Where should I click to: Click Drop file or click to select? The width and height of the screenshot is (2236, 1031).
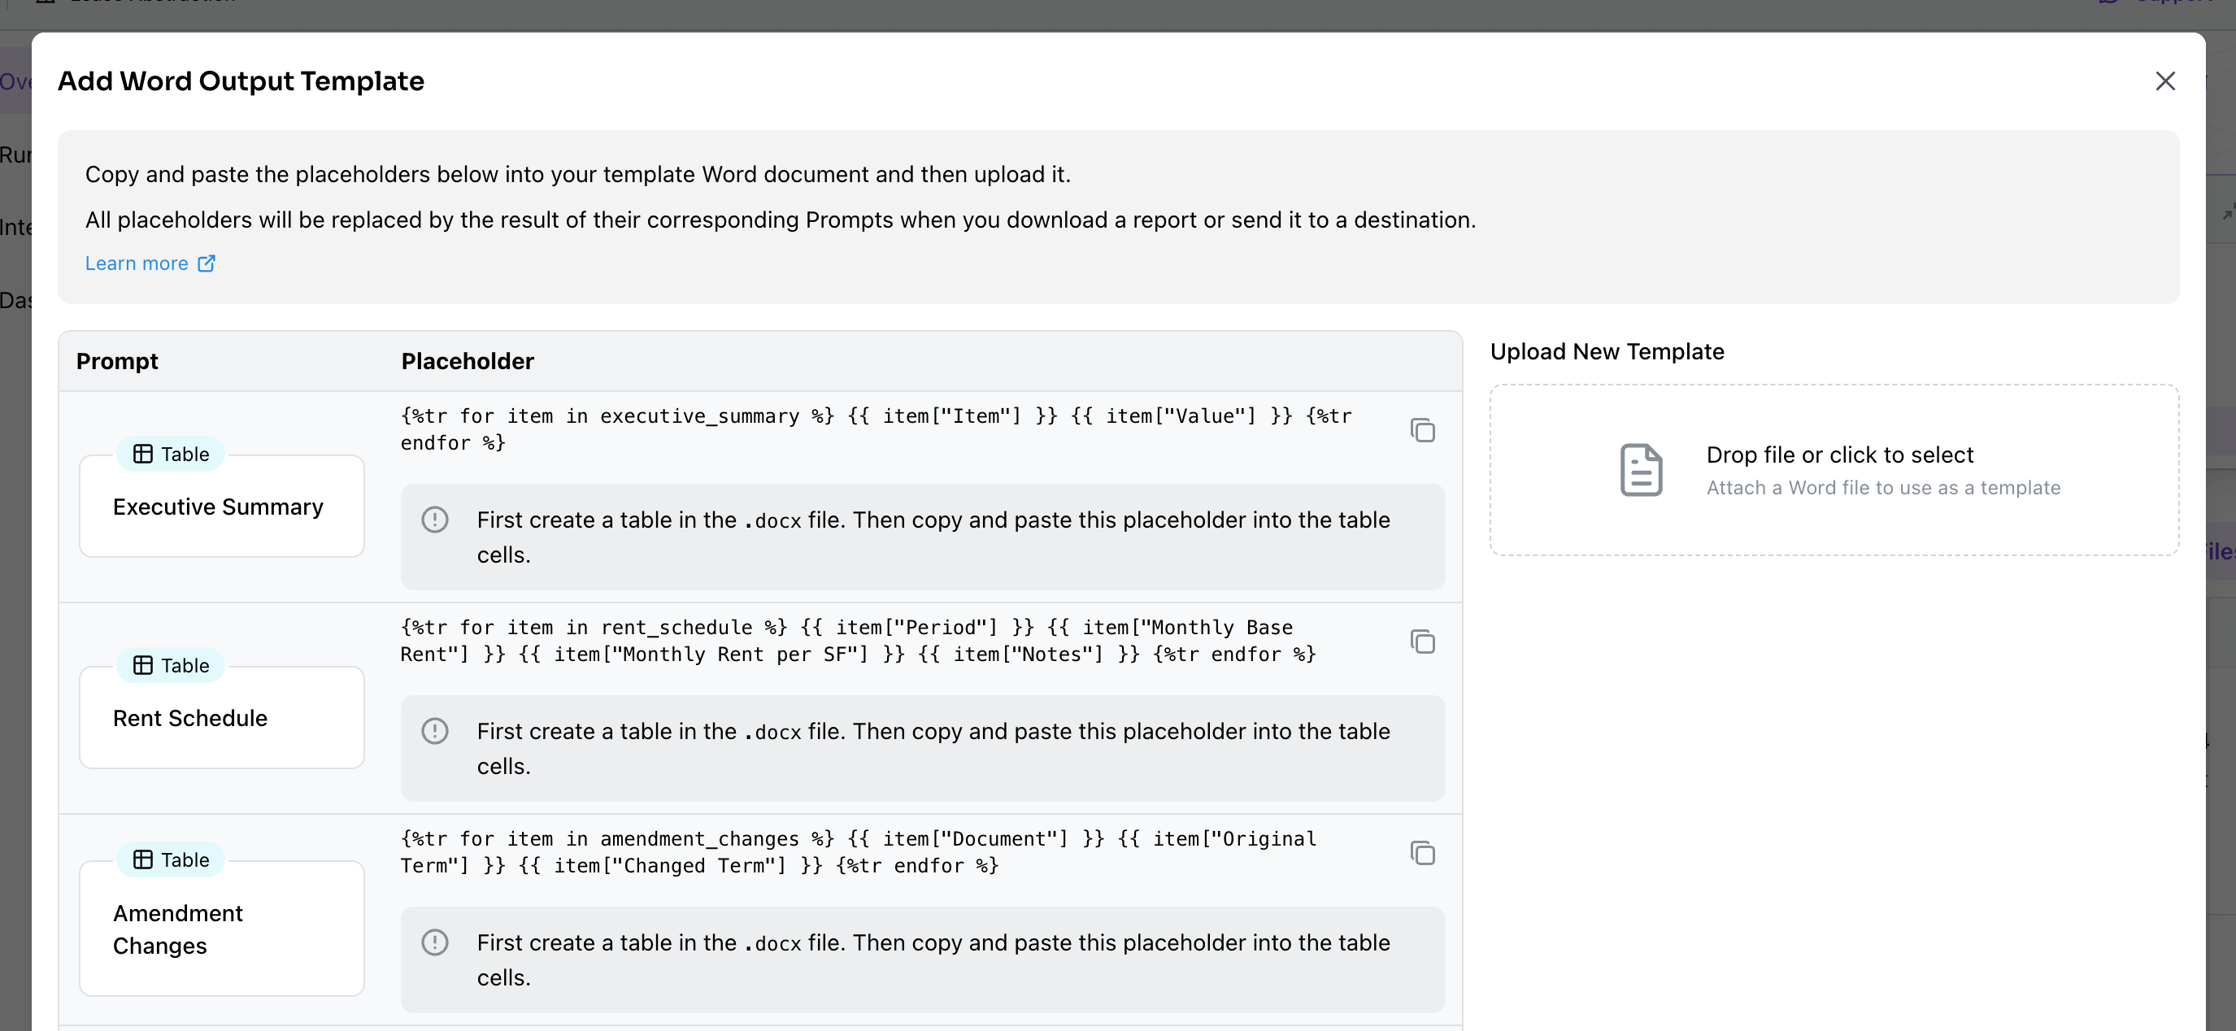[1838, 455]
